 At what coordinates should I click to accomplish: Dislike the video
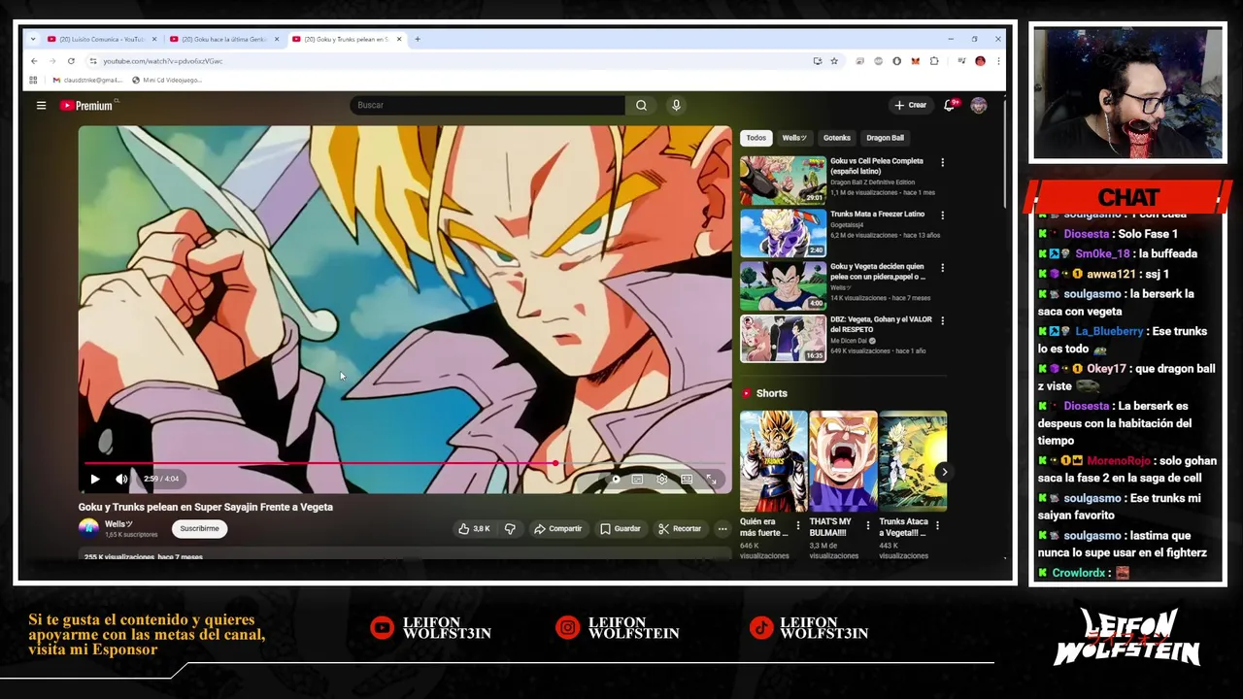pos(510,529)
